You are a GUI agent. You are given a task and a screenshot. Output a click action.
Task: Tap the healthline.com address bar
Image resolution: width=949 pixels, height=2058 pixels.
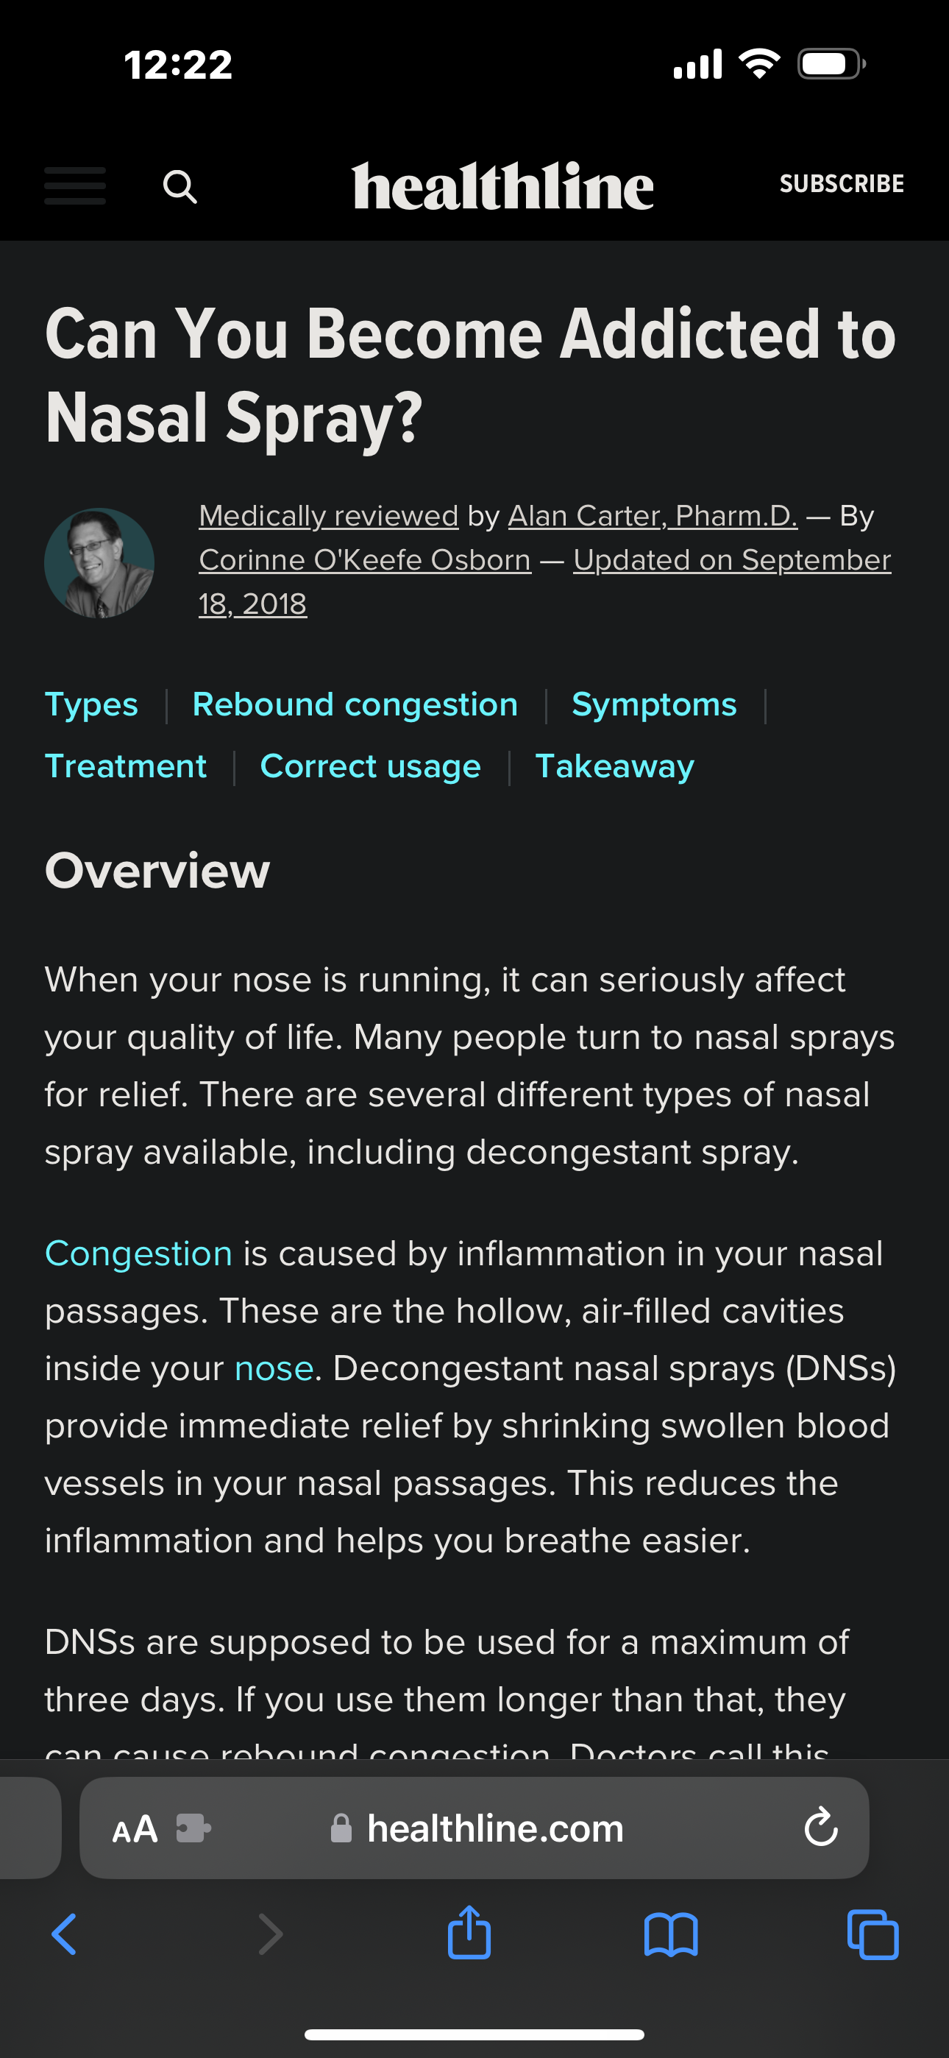point(494,1828)
